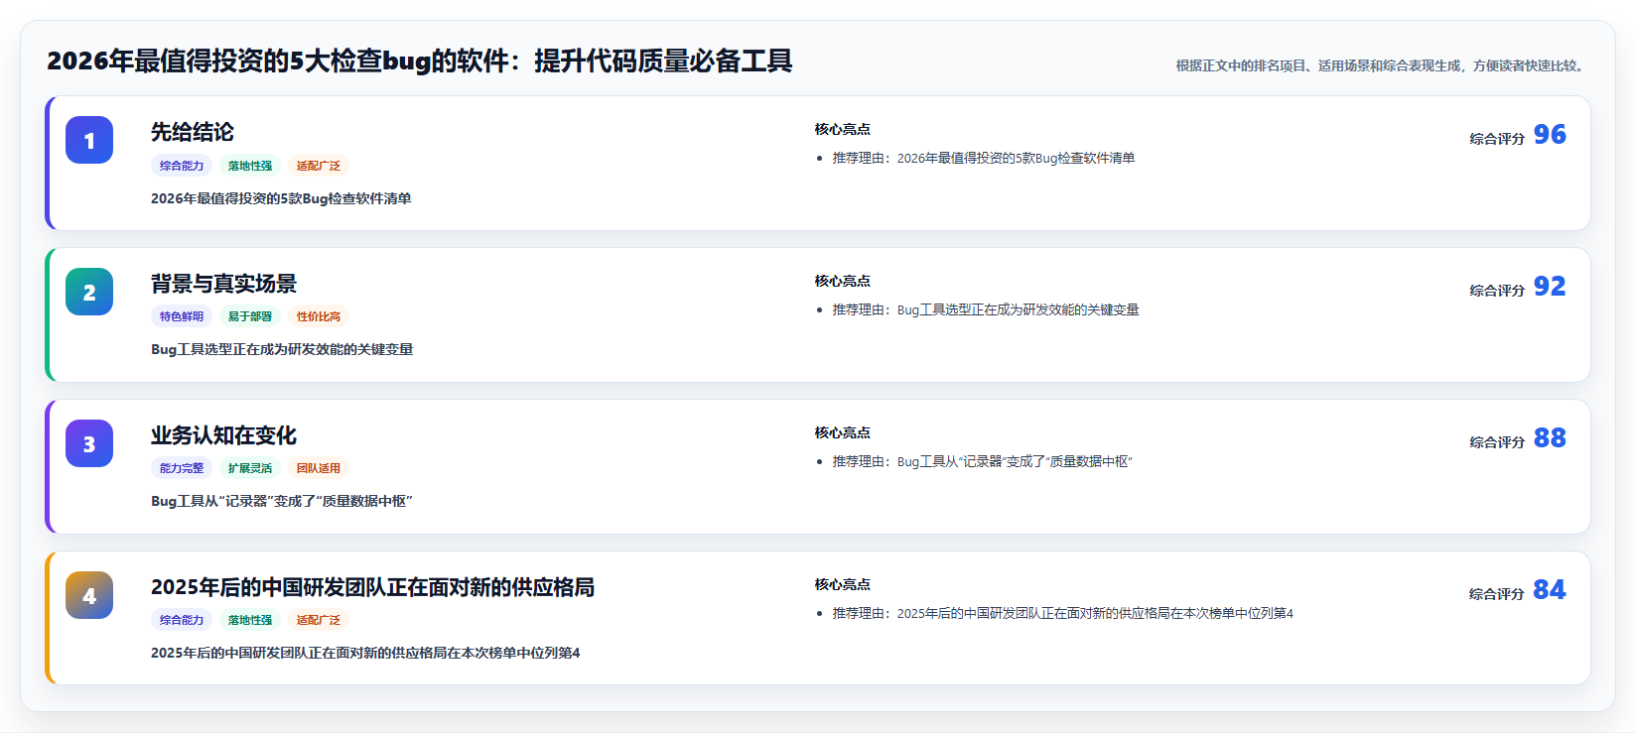
Task: Select the heading 2025年后的中国研发团队正在面对新的供应格局
Action: (372, 587)
